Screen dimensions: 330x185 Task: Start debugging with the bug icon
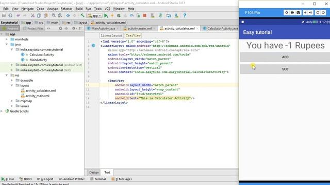119,15
